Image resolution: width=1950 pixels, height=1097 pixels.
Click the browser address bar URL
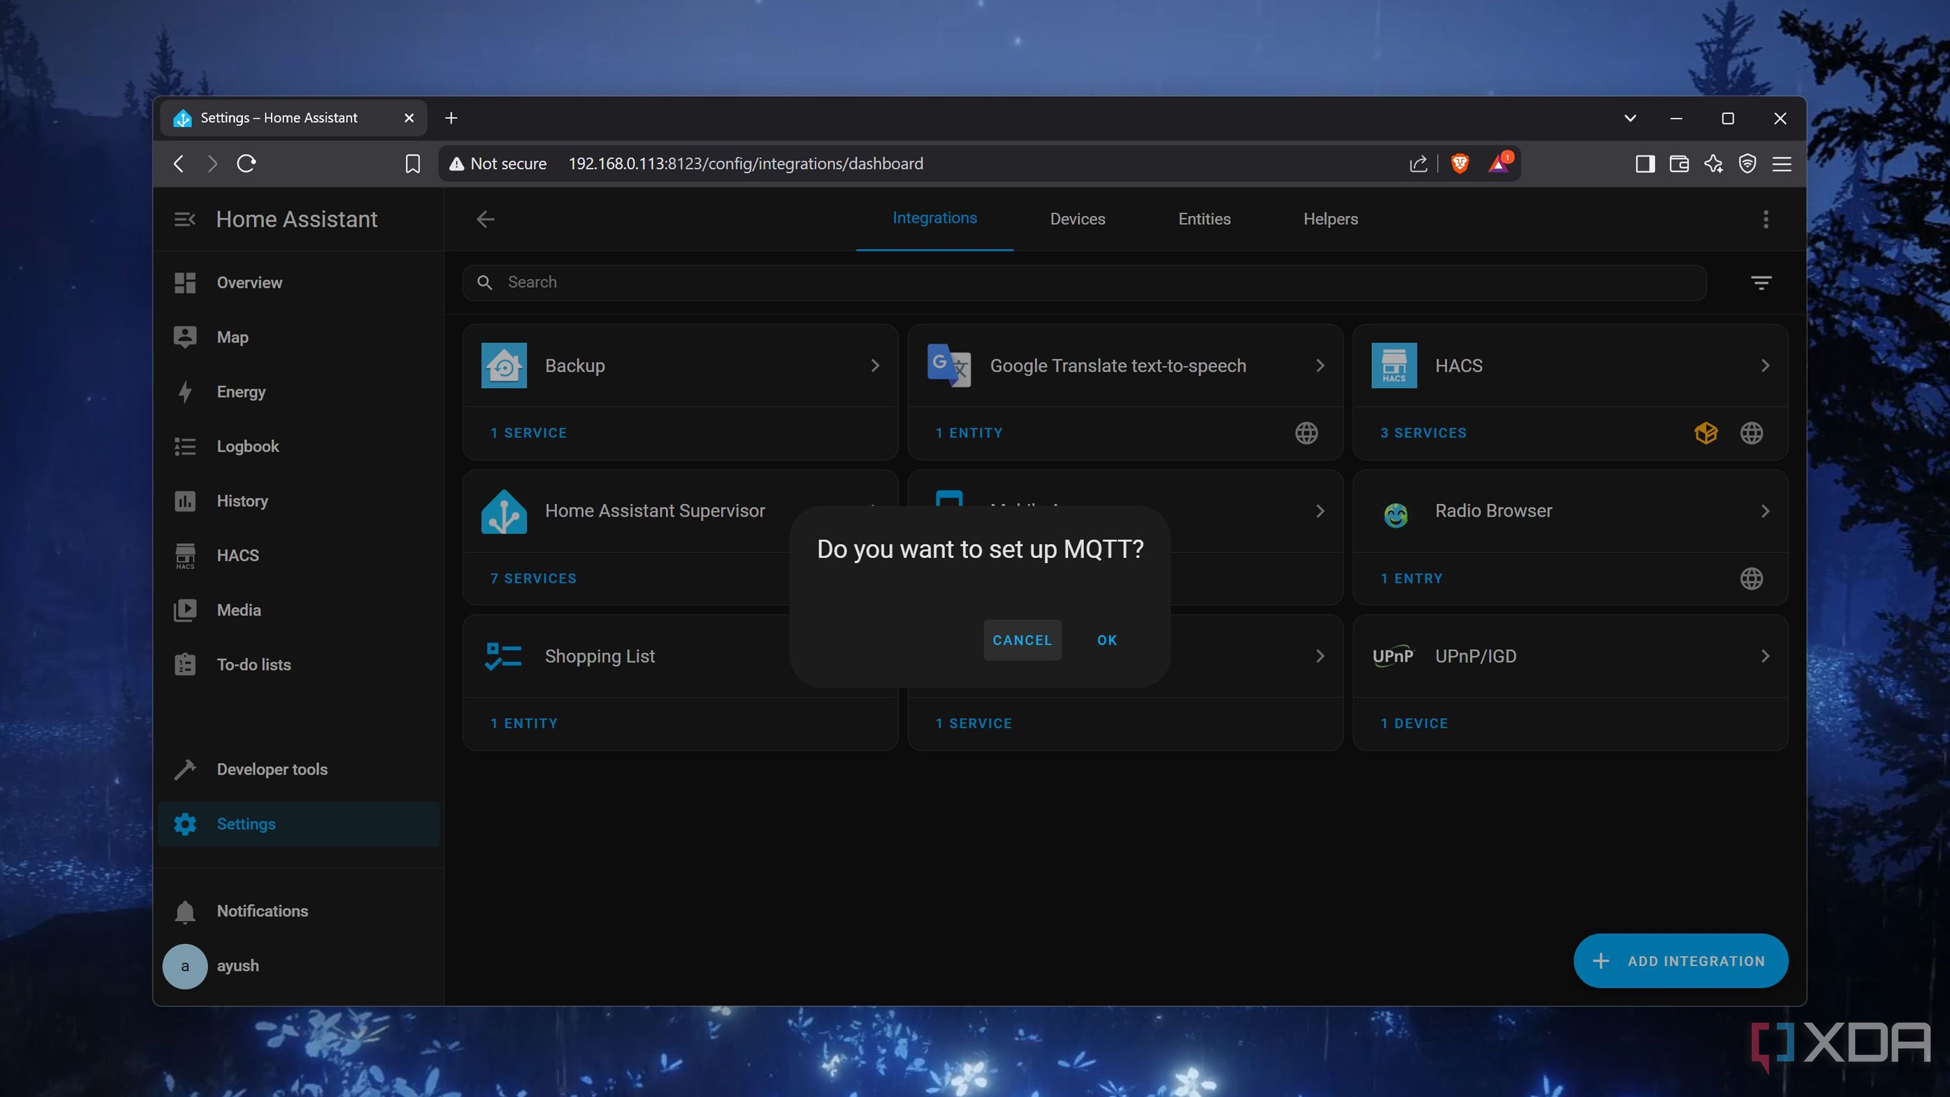pyautogui.click(x=745, y=164)
